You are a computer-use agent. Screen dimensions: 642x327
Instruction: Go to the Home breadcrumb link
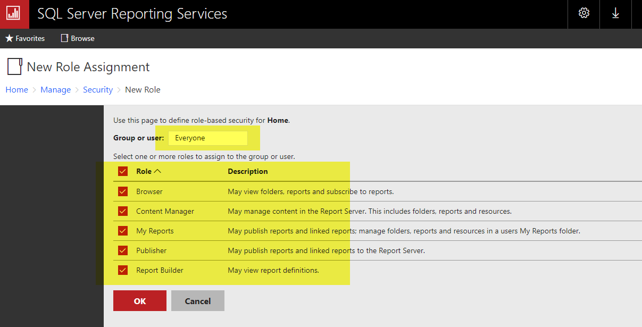[x=16, y=90]
